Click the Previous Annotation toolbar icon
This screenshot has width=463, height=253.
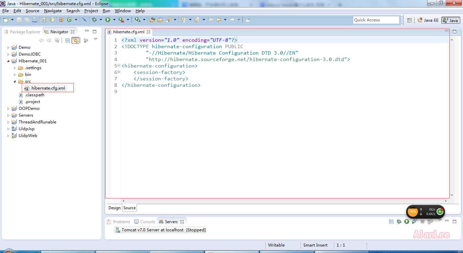197,20
